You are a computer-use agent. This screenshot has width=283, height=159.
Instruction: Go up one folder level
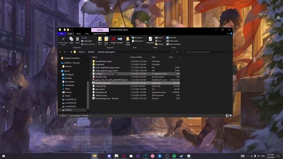(71, 52)
